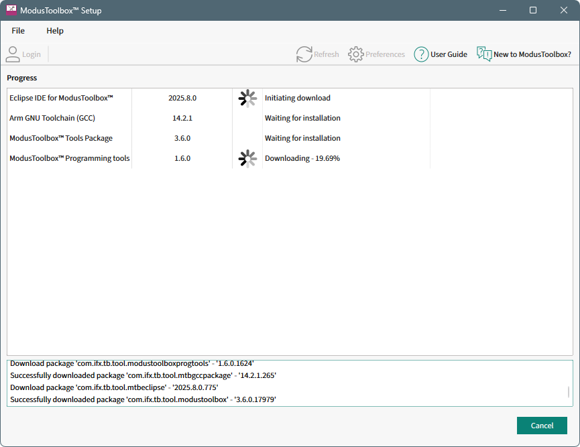580x447 pixels.
Task: Click the Login user icon
Action: (13, 54)
